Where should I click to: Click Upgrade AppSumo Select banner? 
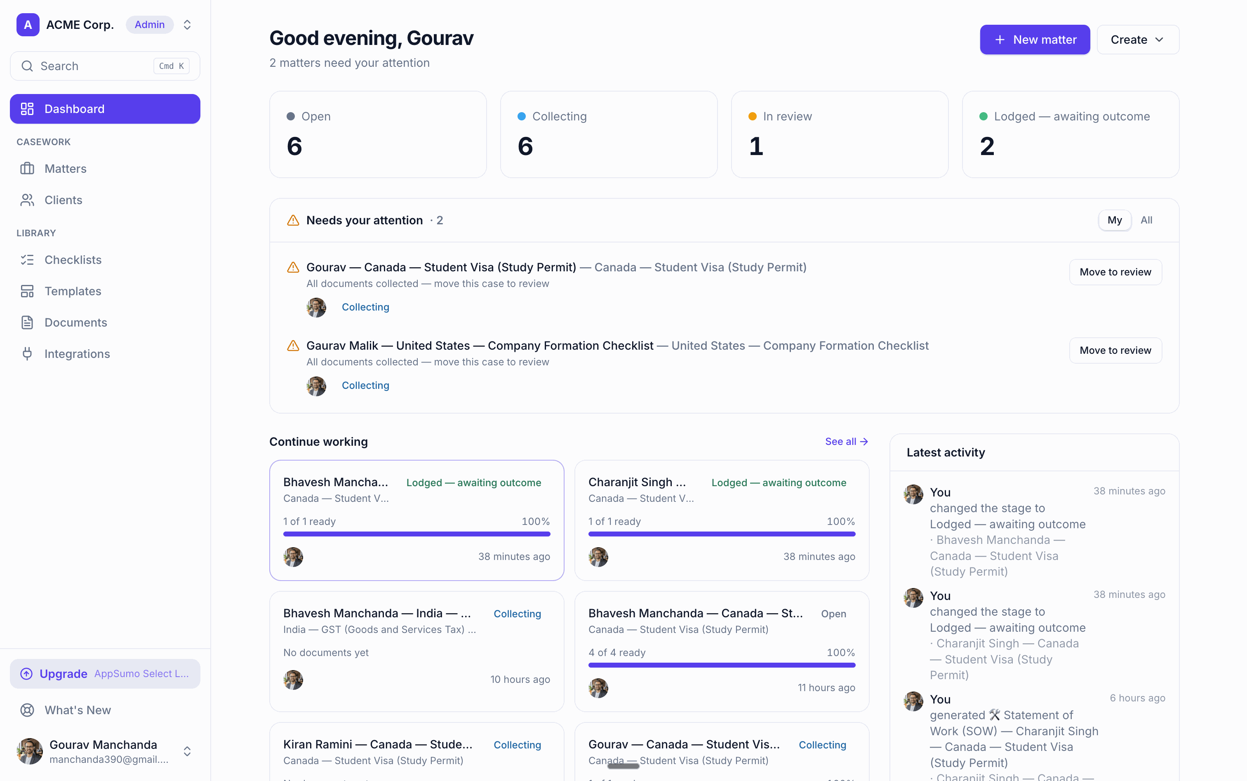(x=105, y=674)
